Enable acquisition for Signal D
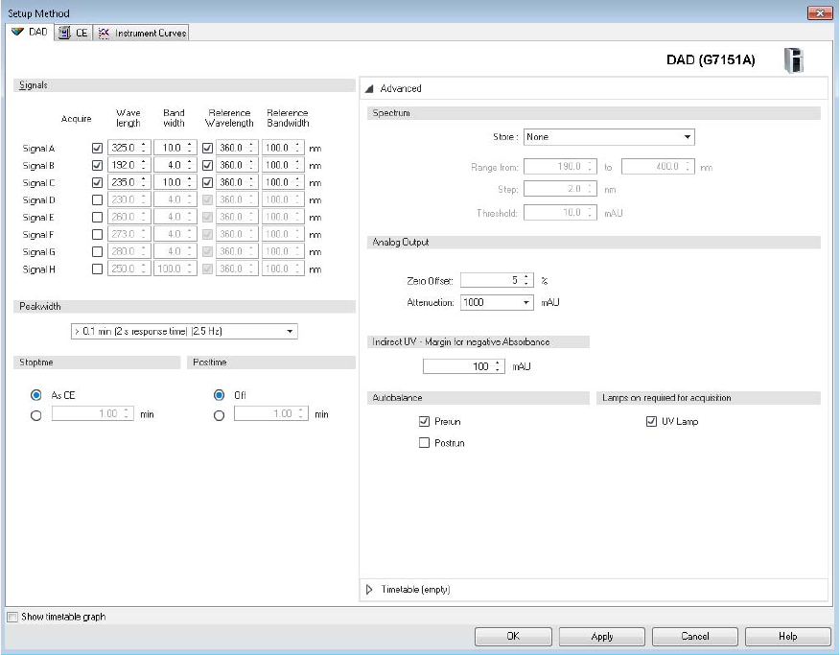Screen dimensions: 840x655 pyautogui.click(x=96, y=200)
